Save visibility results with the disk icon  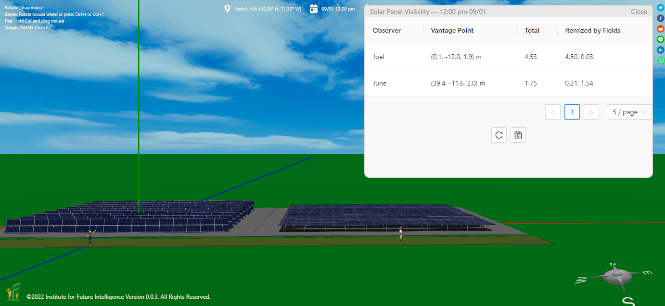coord(518,135)
